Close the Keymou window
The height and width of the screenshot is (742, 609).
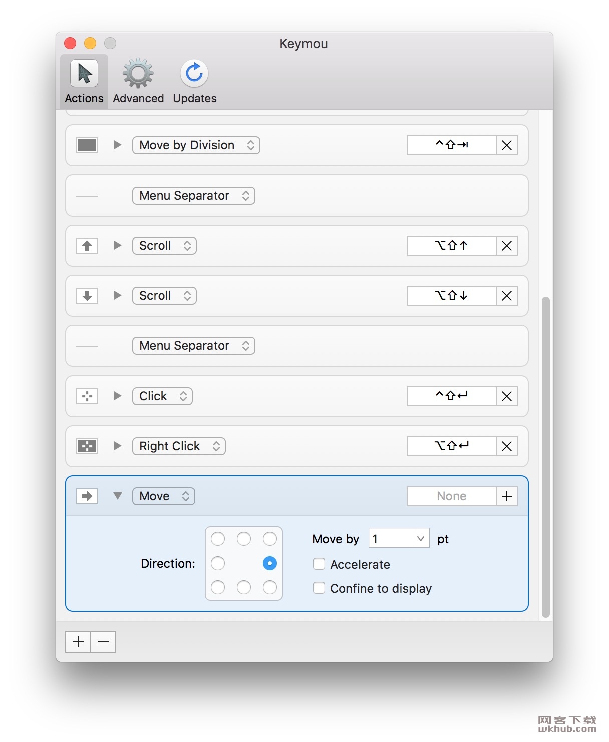click(70, 43)
